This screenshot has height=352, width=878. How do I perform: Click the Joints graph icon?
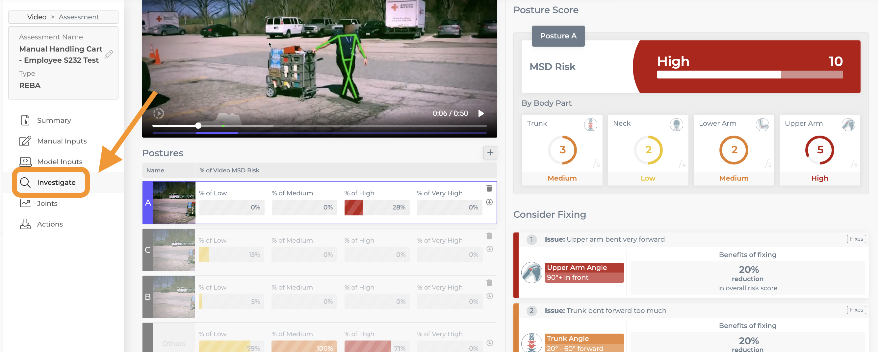pos(25,203)
